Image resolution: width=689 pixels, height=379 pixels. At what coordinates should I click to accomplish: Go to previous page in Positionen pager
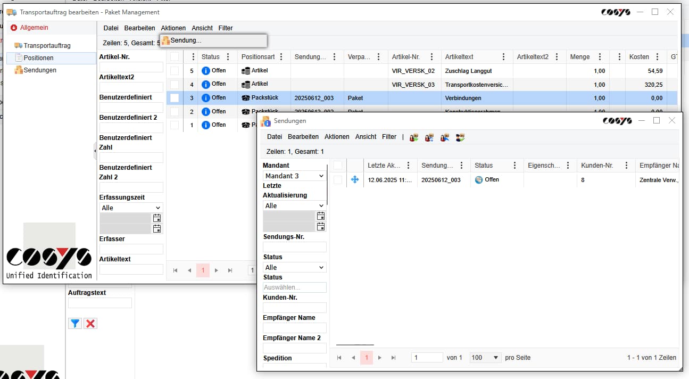click(189, 270)
